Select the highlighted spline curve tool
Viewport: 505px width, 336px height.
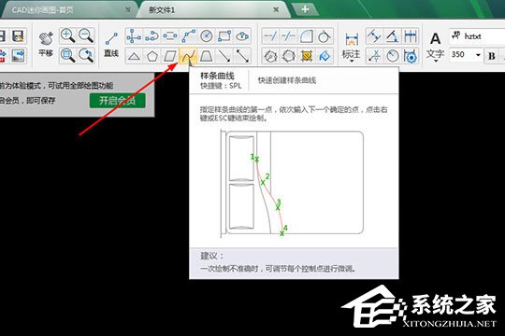click(x=188, y=56)
